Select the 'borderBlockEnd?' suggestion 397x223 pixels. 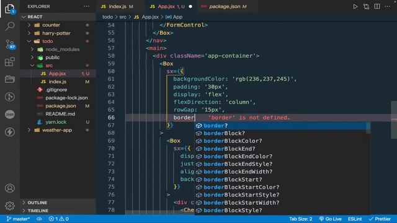(x=280, y=149)
